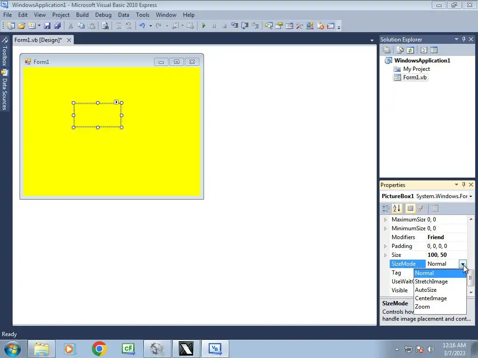This screenshot has height=358, width=478.
Task: Select the Form1.vb [Design] tab
Action: 38,40
